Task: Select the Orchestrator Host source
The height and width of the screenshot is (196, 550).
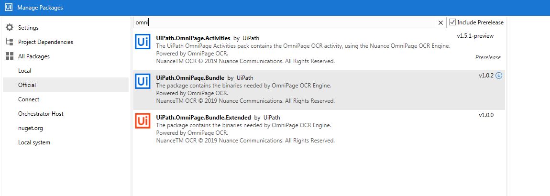Action: [41, 114]
